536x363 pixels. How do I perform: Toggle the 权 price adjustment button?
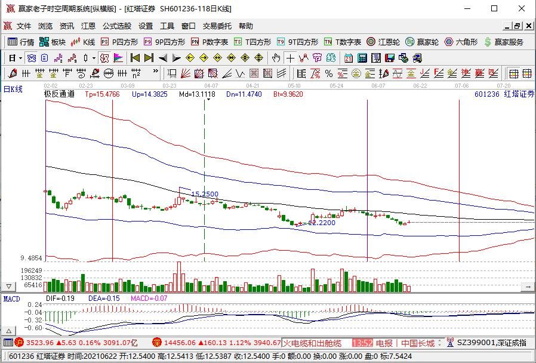point(104,58)
